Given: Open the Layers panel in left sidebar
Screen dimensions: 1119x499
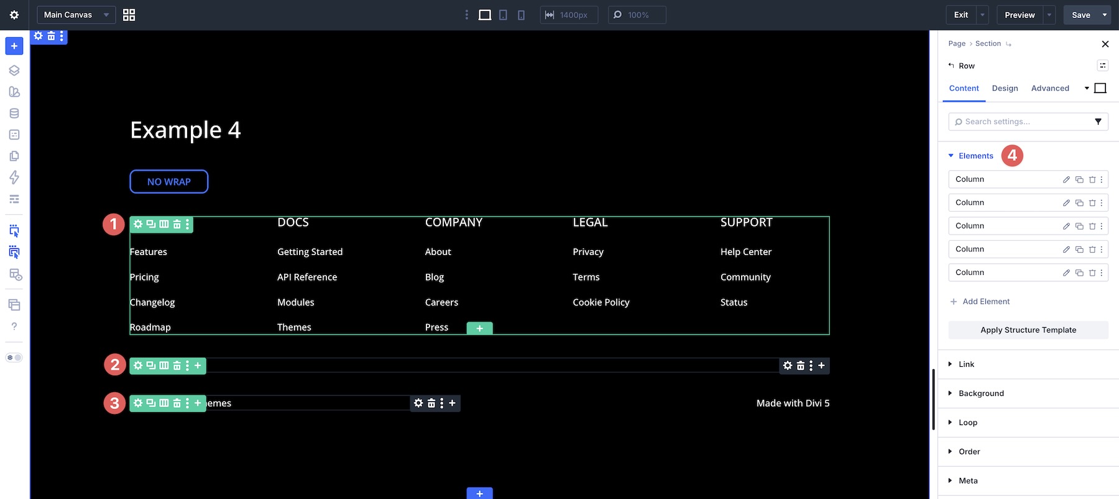Looking at the screenshot, I should pos(14,70).
